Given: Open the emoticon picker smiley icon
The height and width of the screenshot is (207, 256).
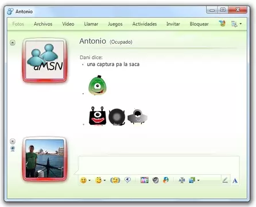Looking at the screenshot, I should tap(83, 180).
